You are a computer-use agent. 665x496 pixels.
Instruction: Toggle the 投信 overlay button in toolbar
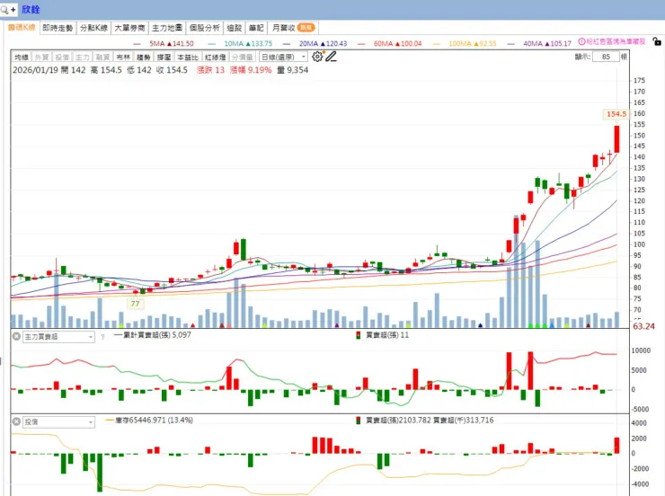[x=62, y=57]
